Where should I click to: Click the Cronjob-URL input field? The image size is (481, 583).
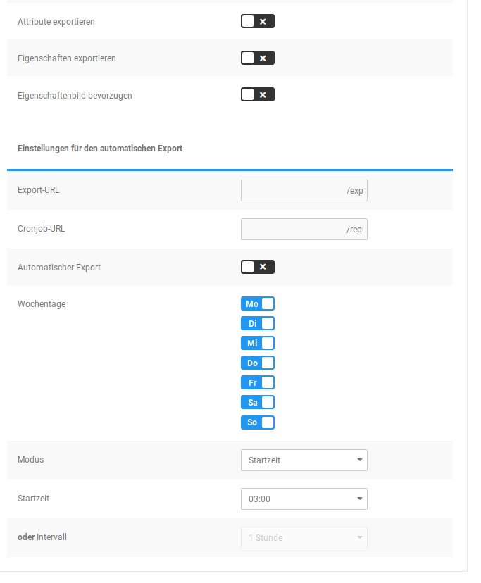304,230
